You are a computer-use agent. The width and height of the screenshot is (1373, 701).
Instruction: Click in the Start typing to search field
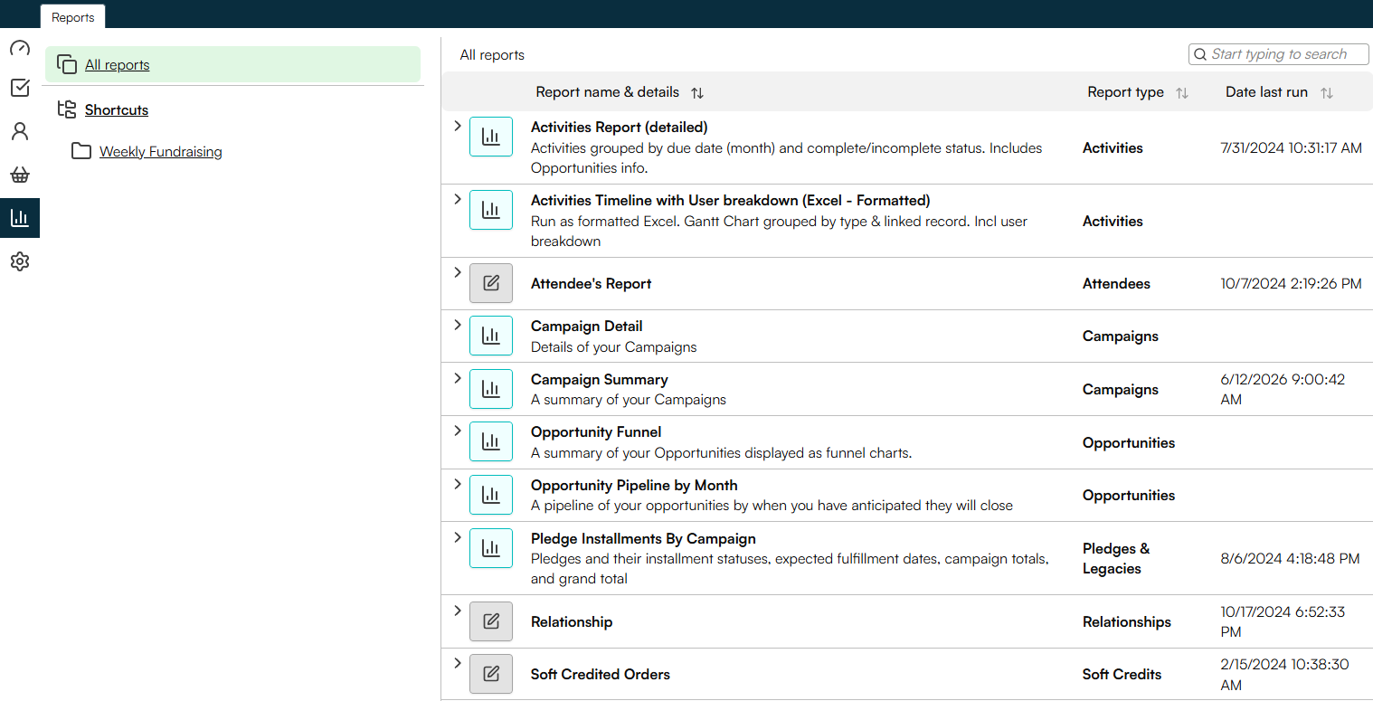click(x=1279, y=54)
